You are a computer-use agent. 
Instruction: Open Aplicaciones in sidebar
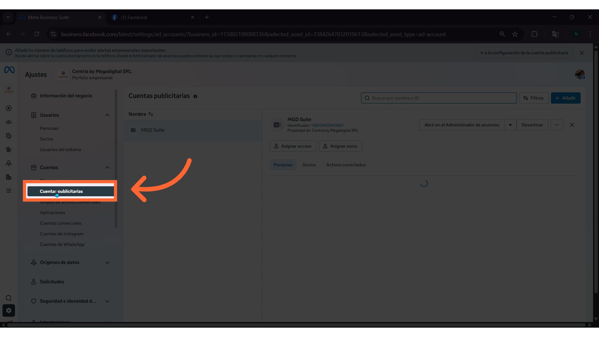point(52,212)
